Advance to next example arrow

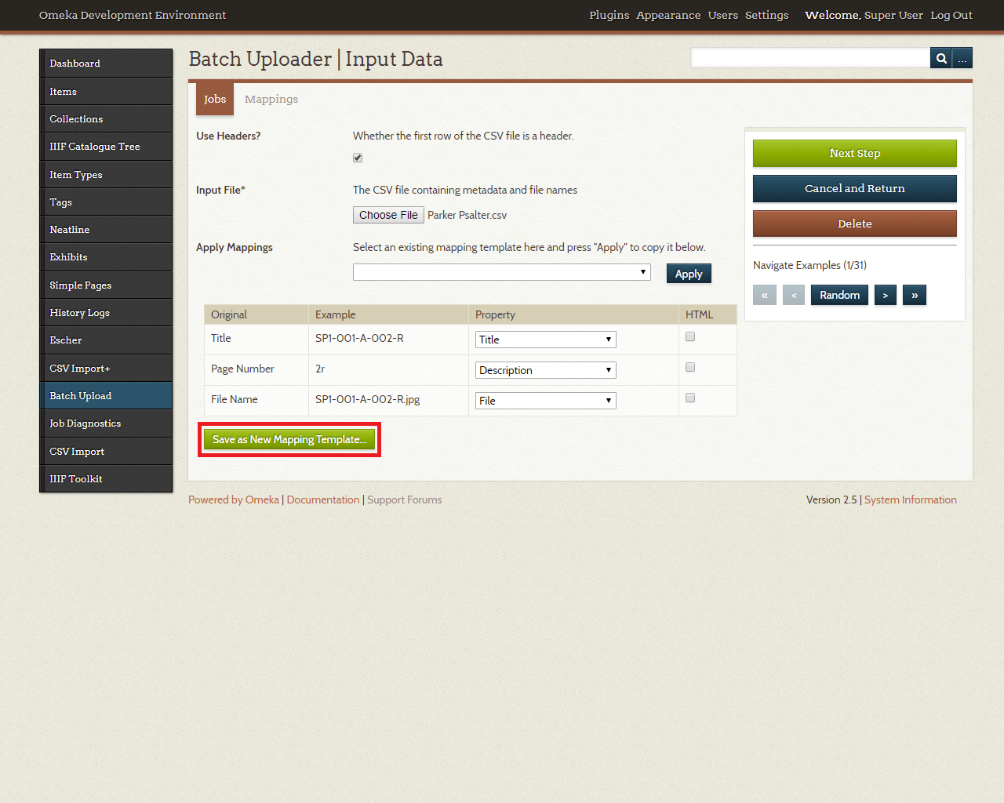(885, 295)
